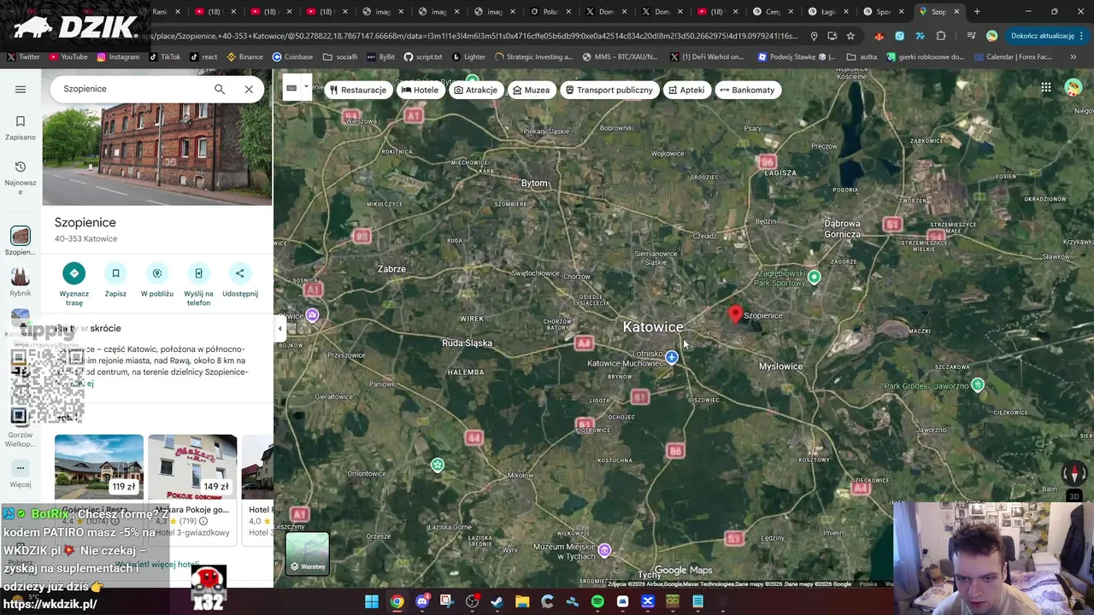Image resolution: width=1094 pixels, height=615 pixels.
Task: Open the Windows Start menu
Action: pyautogui.click(x=372, y=601)
